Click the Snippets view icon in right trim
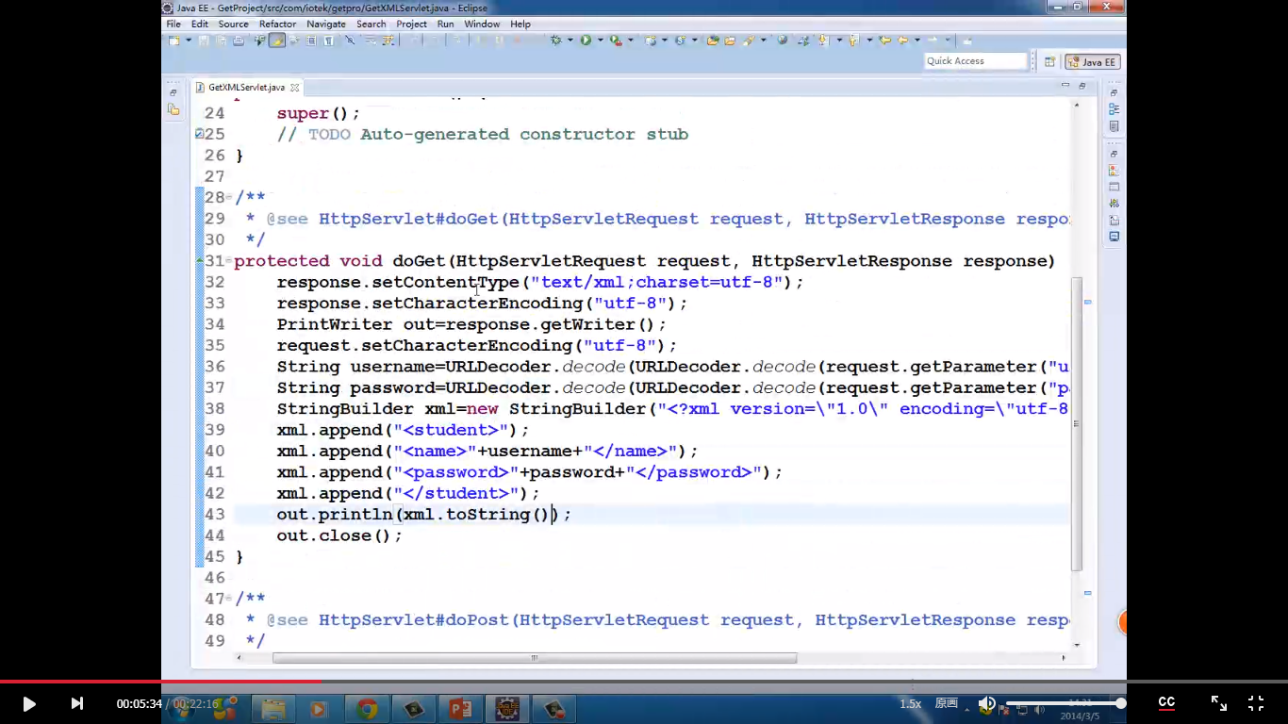The height and width of the screenshot is (724, 1288). (x=1114, y=220)
